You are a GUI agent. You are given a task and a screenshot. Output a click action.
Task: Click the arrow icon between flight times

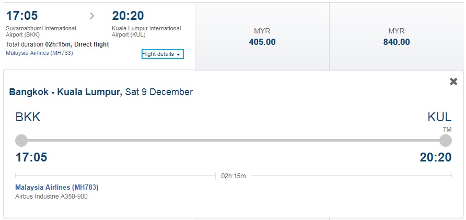click(92, 16)
